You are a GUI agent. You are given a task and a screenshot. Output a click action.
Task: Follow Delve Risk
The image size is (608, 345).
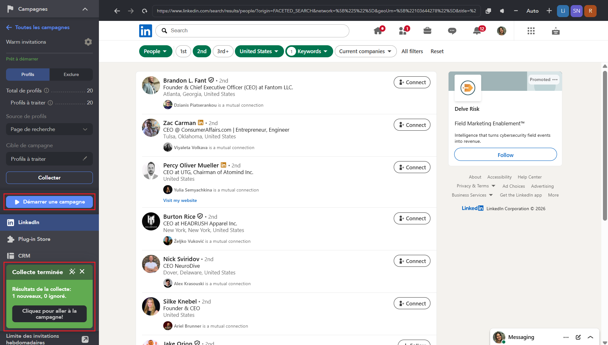click(x=505, y=154)
